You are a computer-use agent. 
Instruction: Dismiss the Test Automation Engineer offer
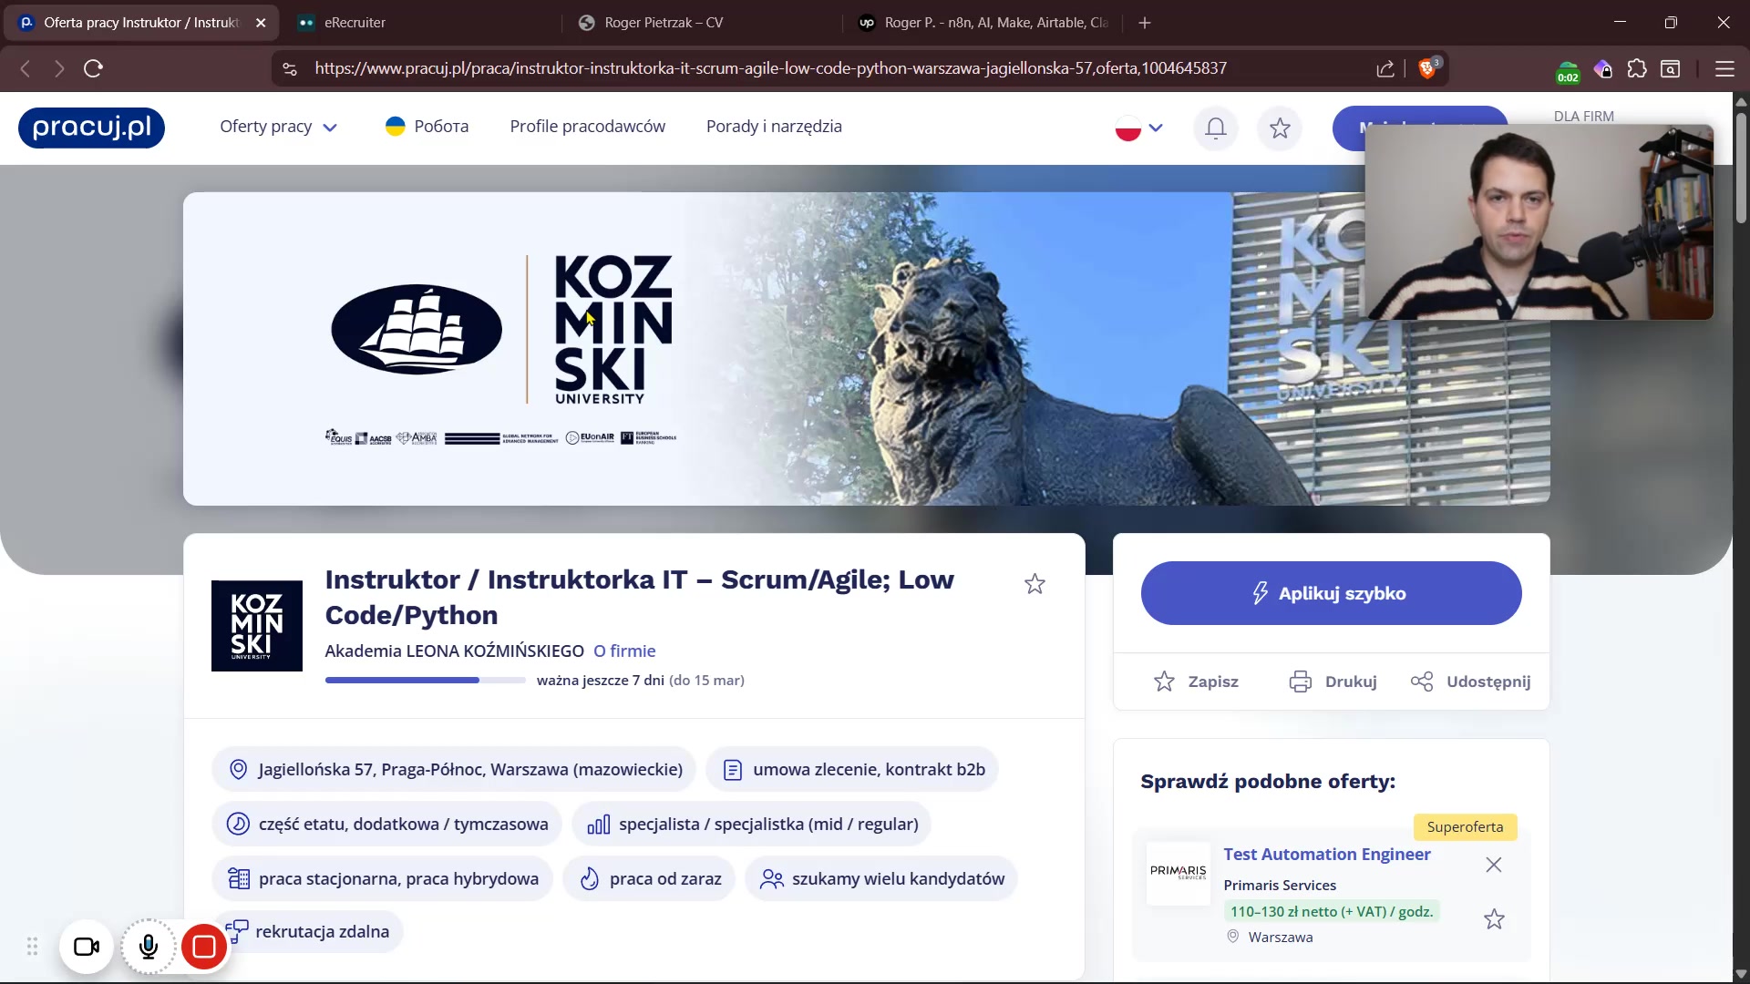pyautogui.click(x=1493, y=865)
